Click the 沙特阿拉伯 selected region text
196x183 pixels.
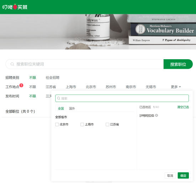[x=146, y=116]
